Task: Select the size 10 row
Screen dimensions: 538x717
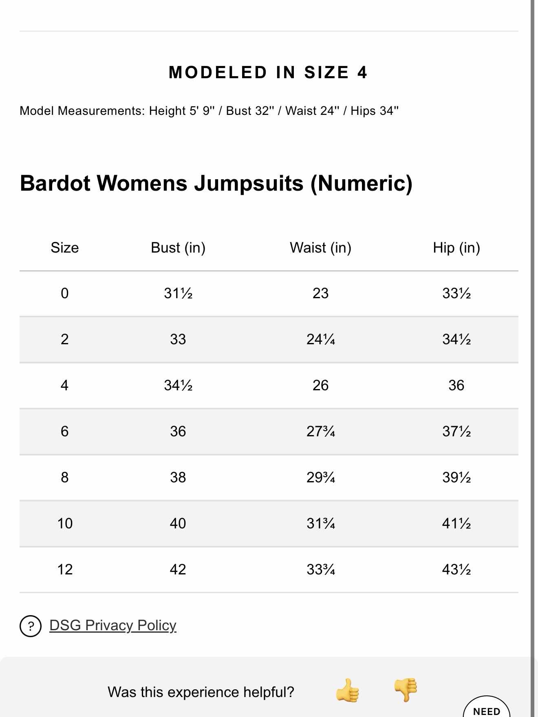Action: (x=269, y=523)
